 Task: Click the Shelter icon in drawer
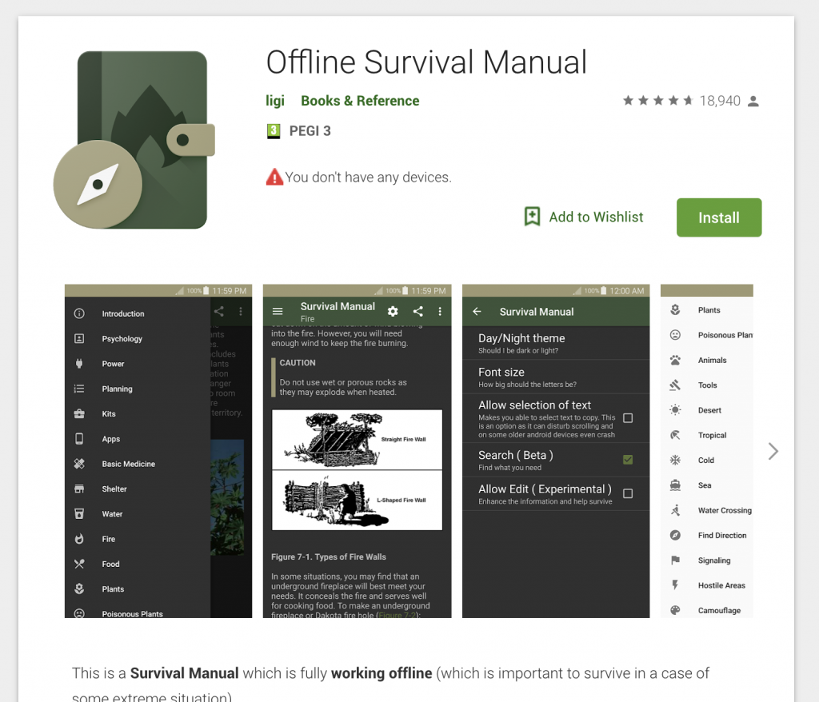79,489
